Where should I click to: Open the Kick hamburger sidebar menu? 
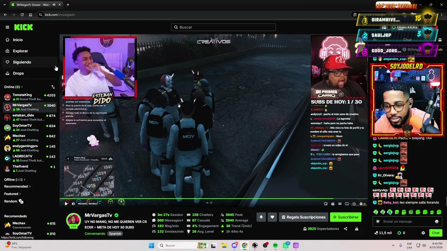(x=7, y=27)
